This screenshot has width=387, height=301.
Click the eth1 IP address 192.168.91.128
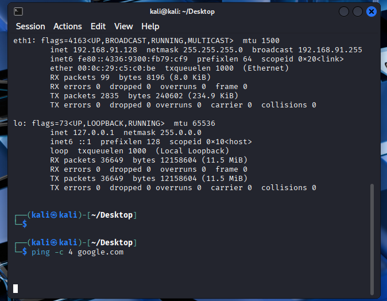[x=105, y=49]
